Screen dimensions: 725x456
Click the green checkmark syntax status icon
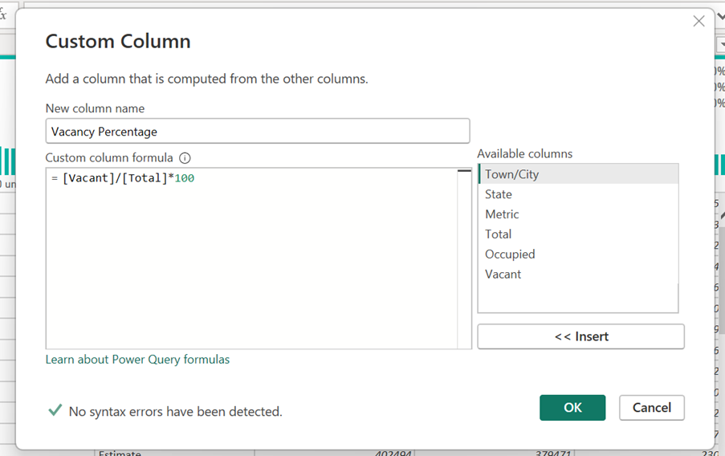(x=55, y=410)
